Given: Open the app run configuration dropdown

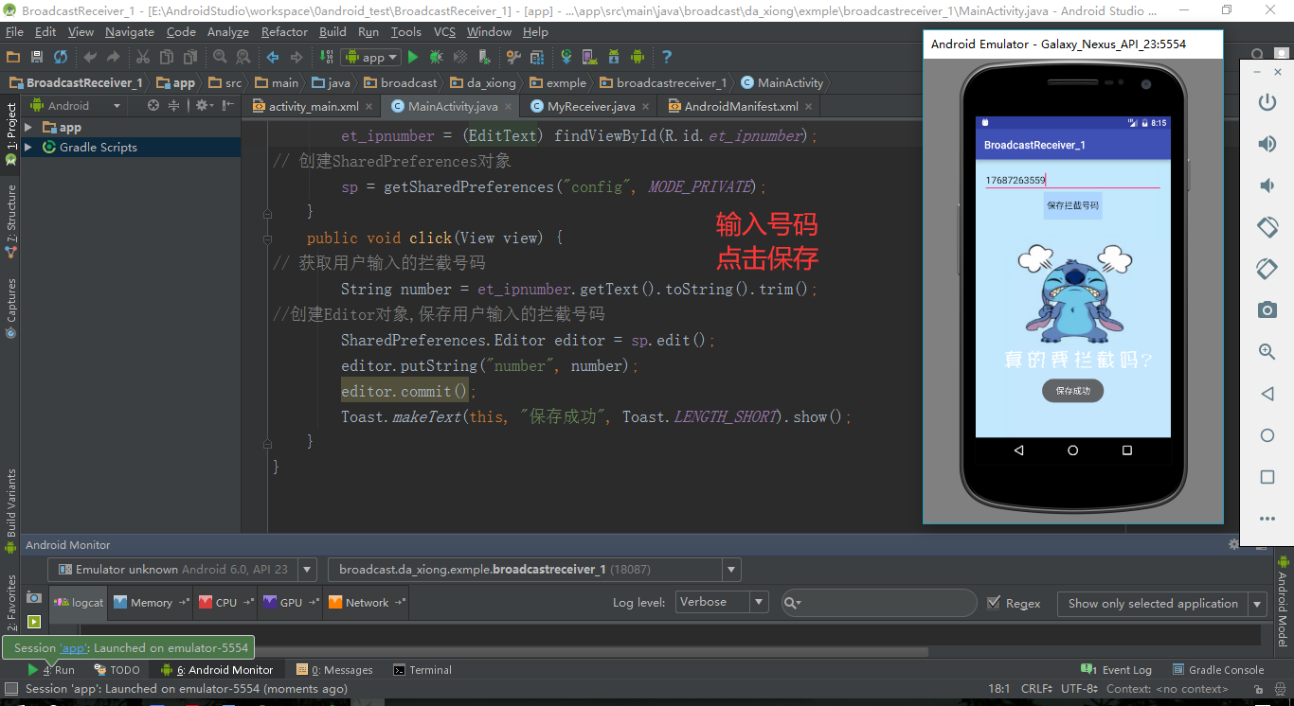Looking at the screenshot, I should point(372,57).
